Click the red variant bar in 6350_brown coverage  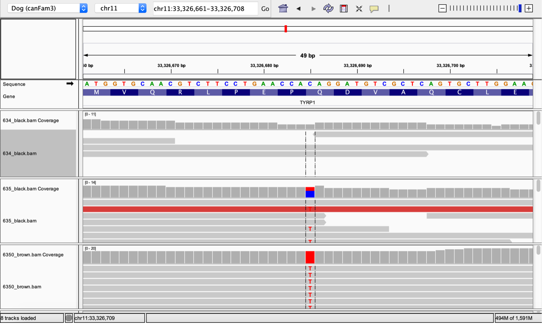click(x=310, y=257)
